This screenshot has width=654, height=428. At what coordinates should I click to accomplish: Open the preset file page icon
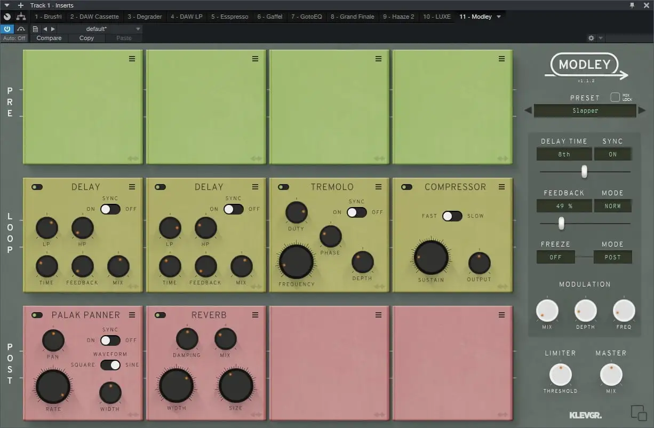click(x=35, y=29)
